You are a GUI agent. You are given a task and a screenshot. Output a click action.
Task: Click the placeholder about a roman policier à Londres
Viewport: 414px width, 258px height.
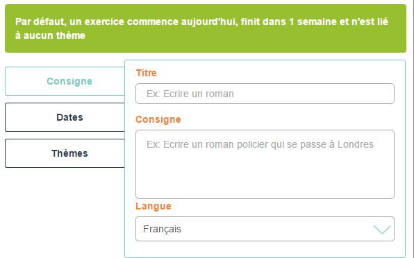tap(260, 144)
